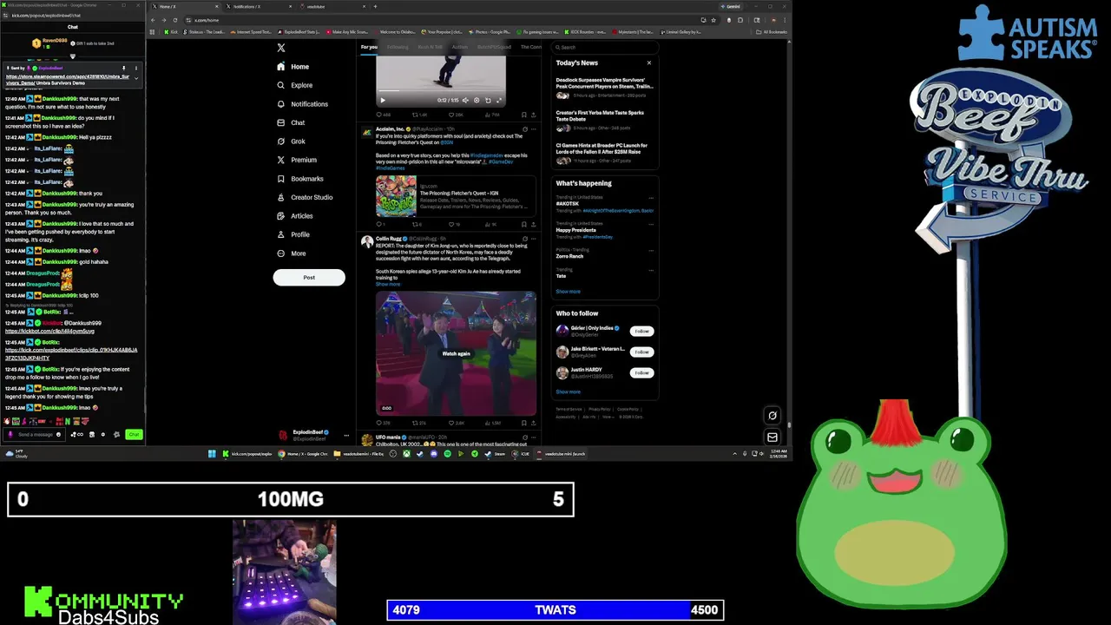Image resolution: width=1111 pixels, height=625 pixels.
Task: Open Explore in X sidebar
Action: coord(294,85)
